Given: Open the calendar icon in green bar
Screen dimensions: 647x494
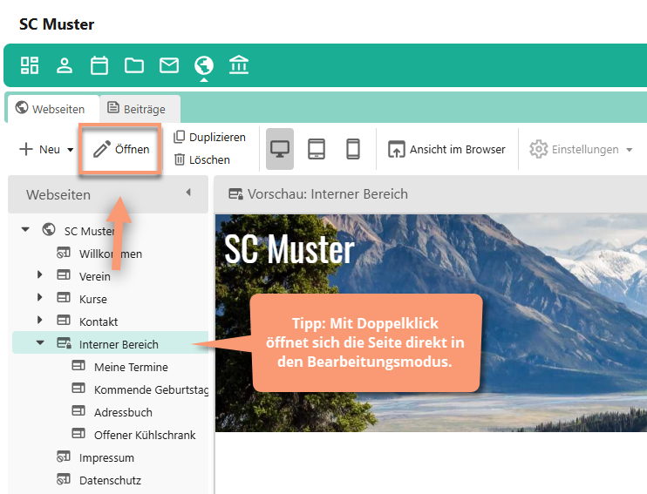Looking at the screenshot, I should (x=99, y=65).
